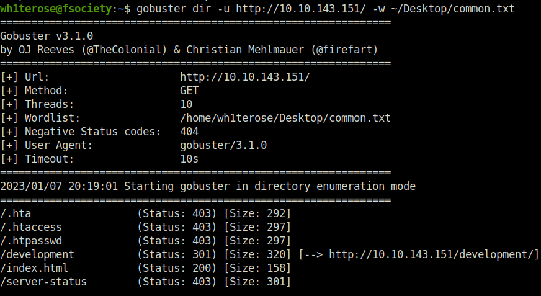Image resolution: width=541 pixels, height=296 pixels.
Task: Click the Url value in the config section
Action: (x=245, y=77)
